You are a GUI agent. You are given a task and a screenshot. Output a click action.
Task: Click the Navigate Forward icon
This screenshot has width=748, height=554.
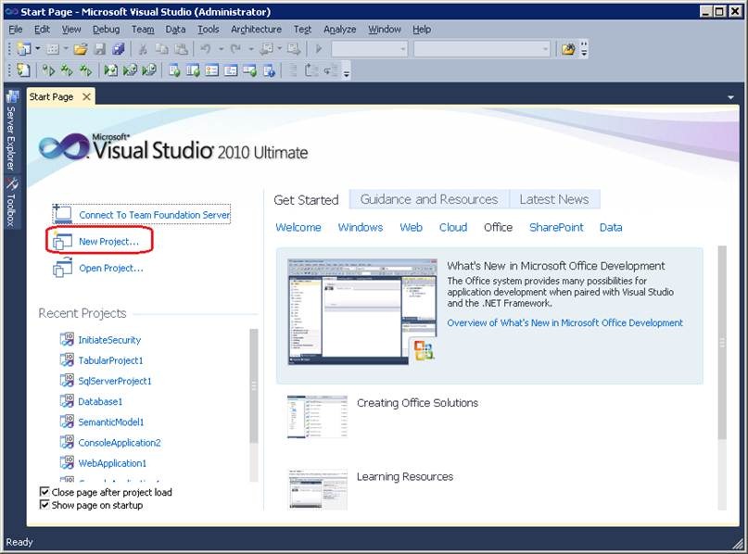click(294, 48)
